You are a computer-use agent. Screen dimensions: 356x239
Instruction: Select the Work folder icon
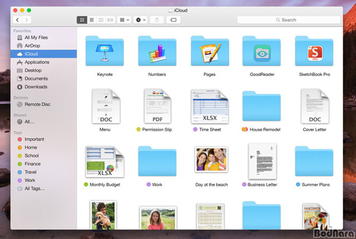[x=157, y=161]
